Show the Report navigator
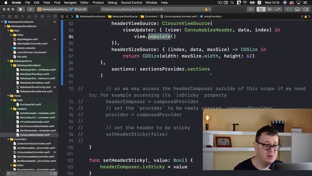312x176 pixels. pos(55,17)
